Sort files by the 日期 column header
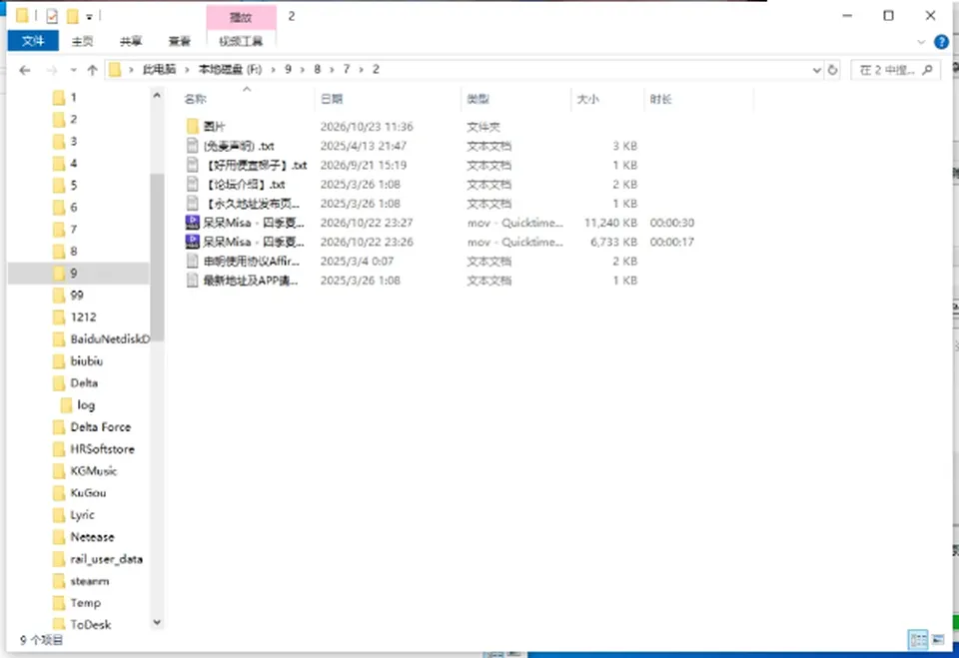959x658 pixels. 332,99
